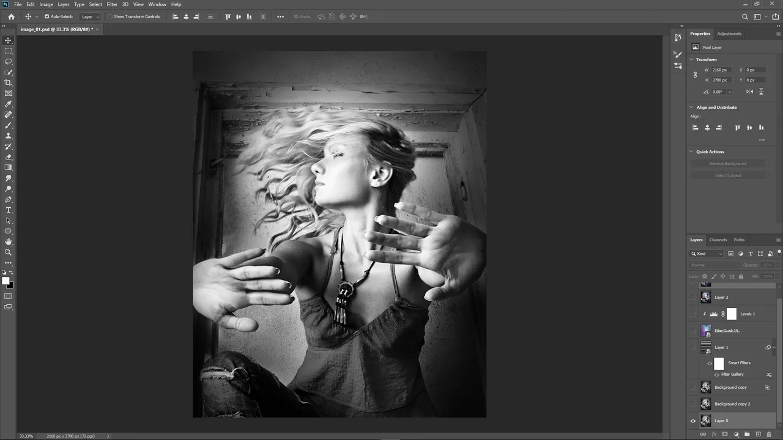
Task: Toggle the layer filter switch
Action: 779,252
